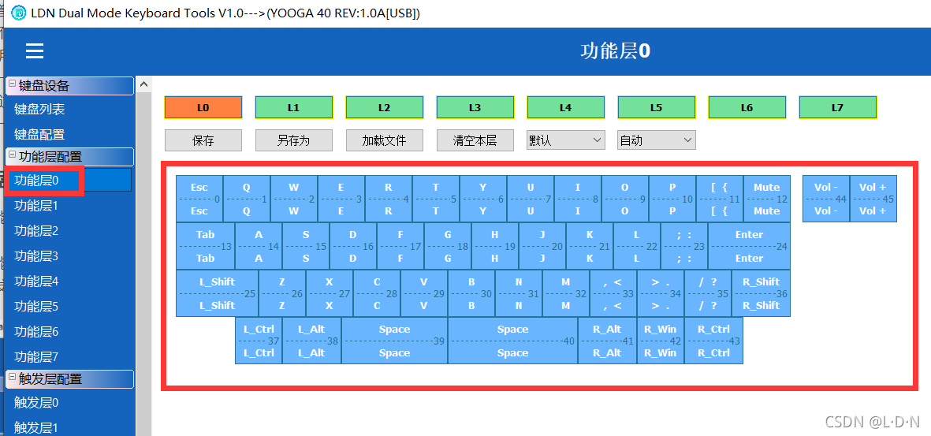Image resolution: width=931 pixels, height=436 pixels.
Task: Click the 加载文件 button
Action: point(384,140)
